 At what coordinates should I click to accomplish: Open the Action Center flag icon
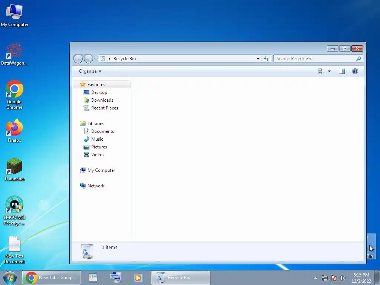[334, 278]
